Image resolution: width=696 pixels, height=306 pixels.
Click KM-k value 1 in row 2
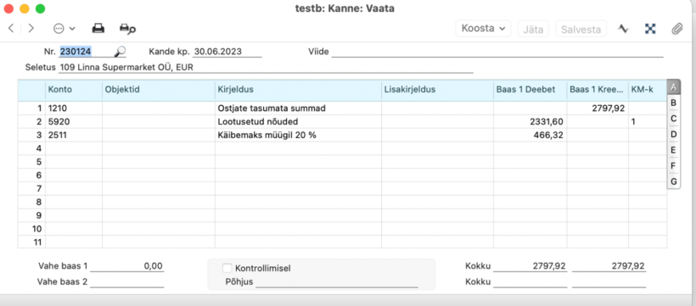pyautogui.click(x=647, y=121)
